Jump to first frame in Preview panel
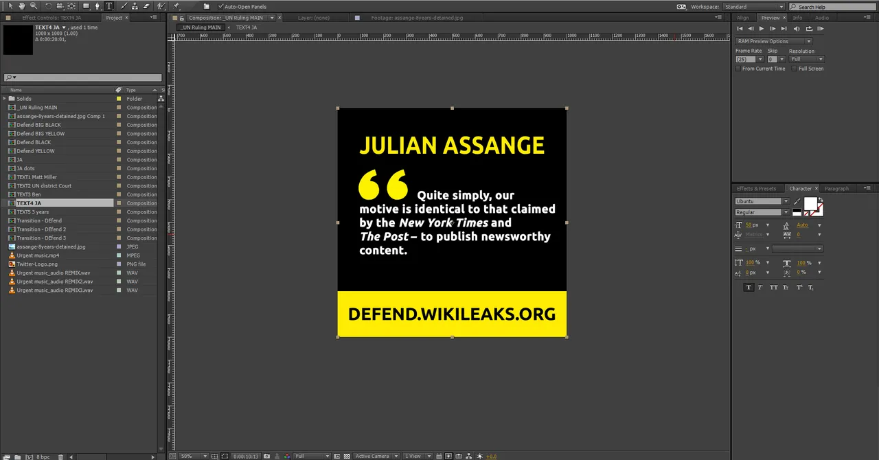The width and height of the screenshot is (879, 460). click(740, 29)
